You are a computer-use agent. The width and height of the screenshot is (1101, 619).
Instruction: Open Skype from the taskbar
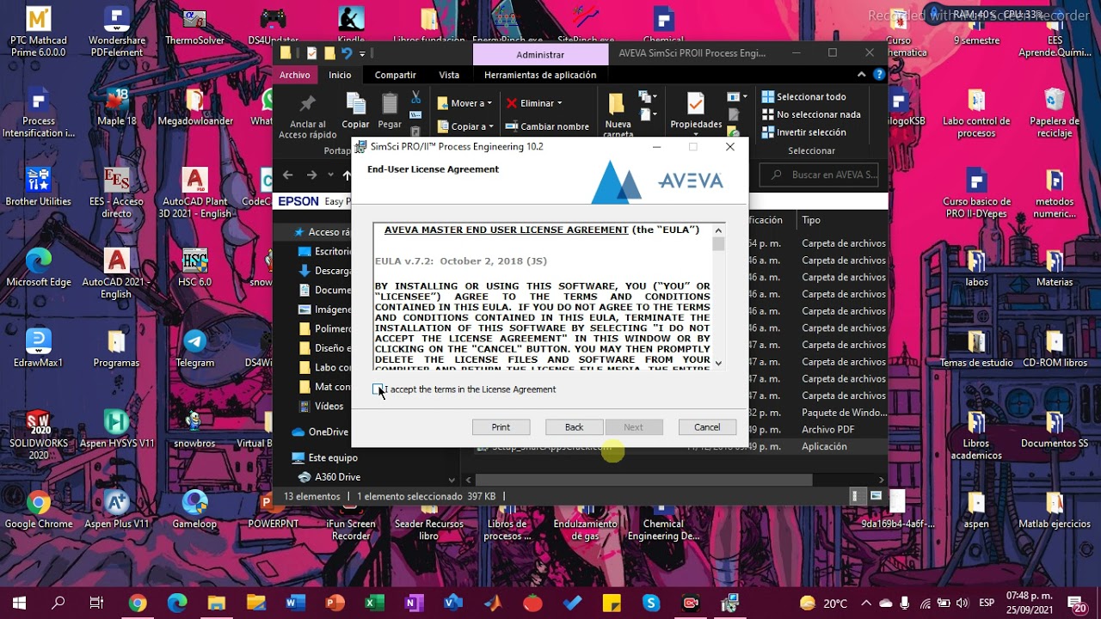pos(650,603)
